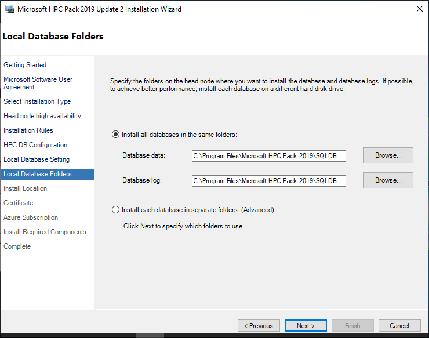This screenshot has height=338, width=429.
Task: Cancel the installation wizard
Action: coord(399,326)
